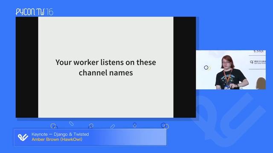Click the PyCon TW 16 logo

tap(35, 12)
